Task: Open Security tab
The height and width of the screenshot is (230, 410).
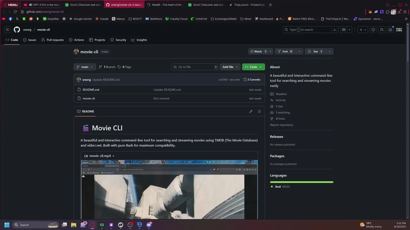Action: point(118,40)
